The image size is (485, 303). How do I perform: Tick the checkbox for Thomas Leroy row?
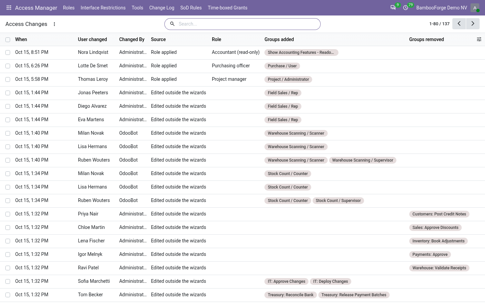[8, 79]
